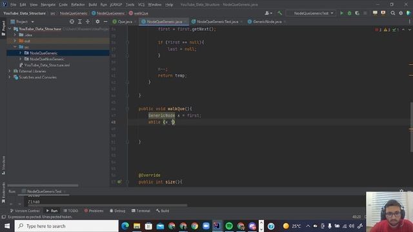Expand all in Project panel
Viewport: 413px width, 232px height.
click(80, 21)
